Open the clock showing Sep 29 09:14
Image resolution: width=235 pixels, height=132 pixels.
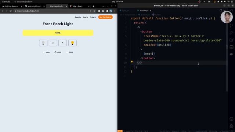[117, 1]
